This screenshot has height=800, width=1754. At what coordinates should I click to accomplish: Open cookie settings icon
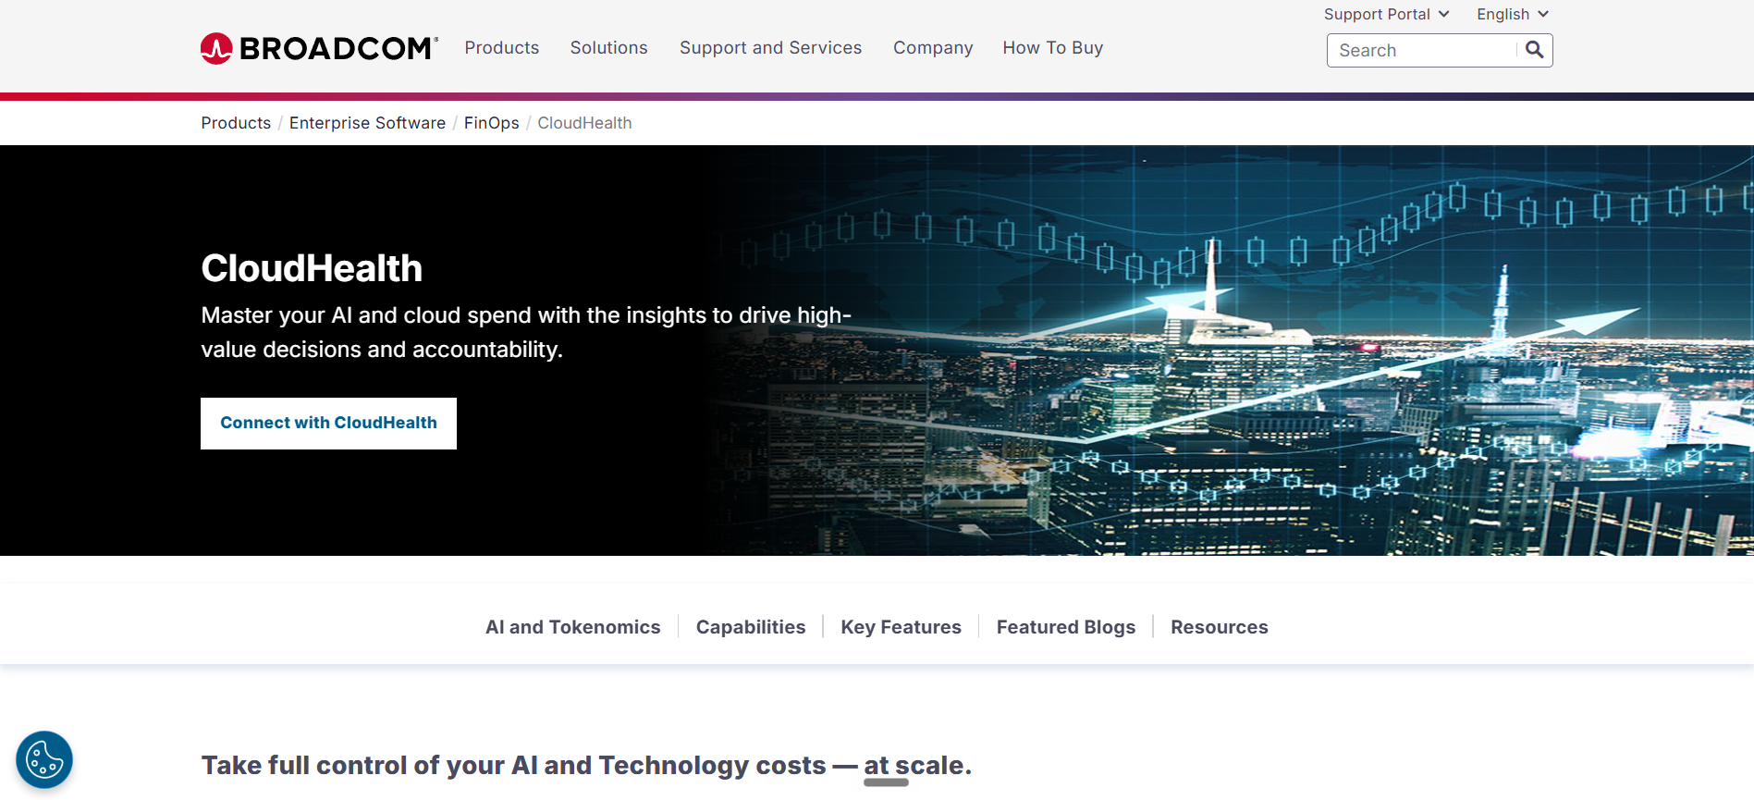pos(44,760)
